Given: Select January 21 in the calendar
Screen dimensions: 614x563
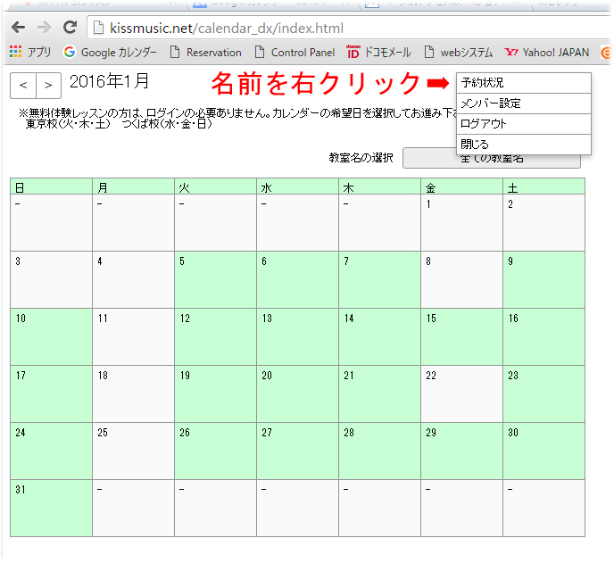Looking at the screenshot, I should pyautogui.click(x=380, y=393).
